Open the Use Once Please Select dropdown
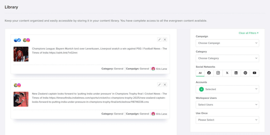 (227, 120)
